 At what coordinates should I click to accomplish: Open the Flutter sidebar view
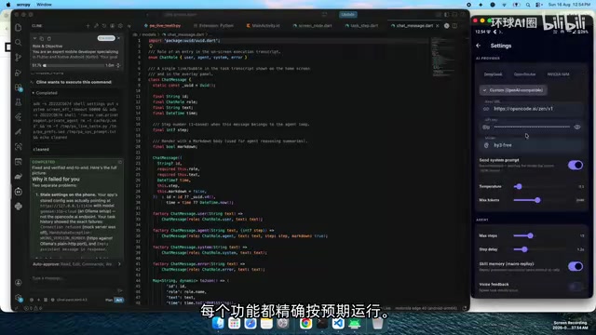point(19,117)
